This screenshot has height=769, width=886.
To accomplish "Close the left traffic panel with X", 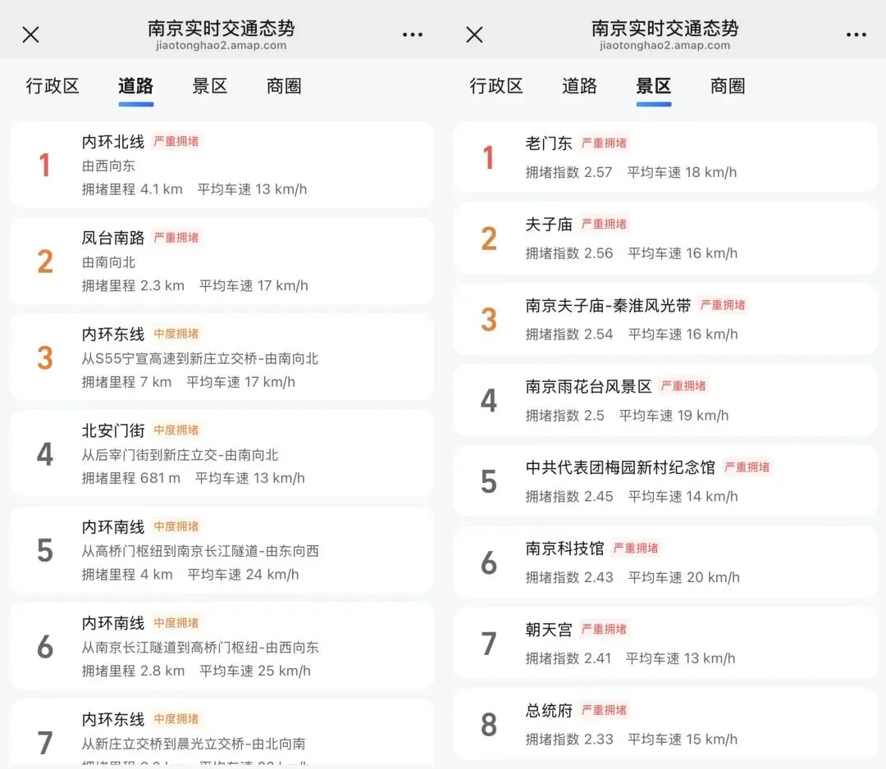I will pyautogui.click(x=30, y=34).
